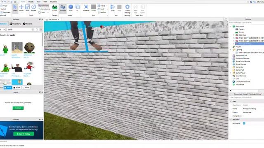Open Game Settings
The image size is (264, 148).
[127, 9]
